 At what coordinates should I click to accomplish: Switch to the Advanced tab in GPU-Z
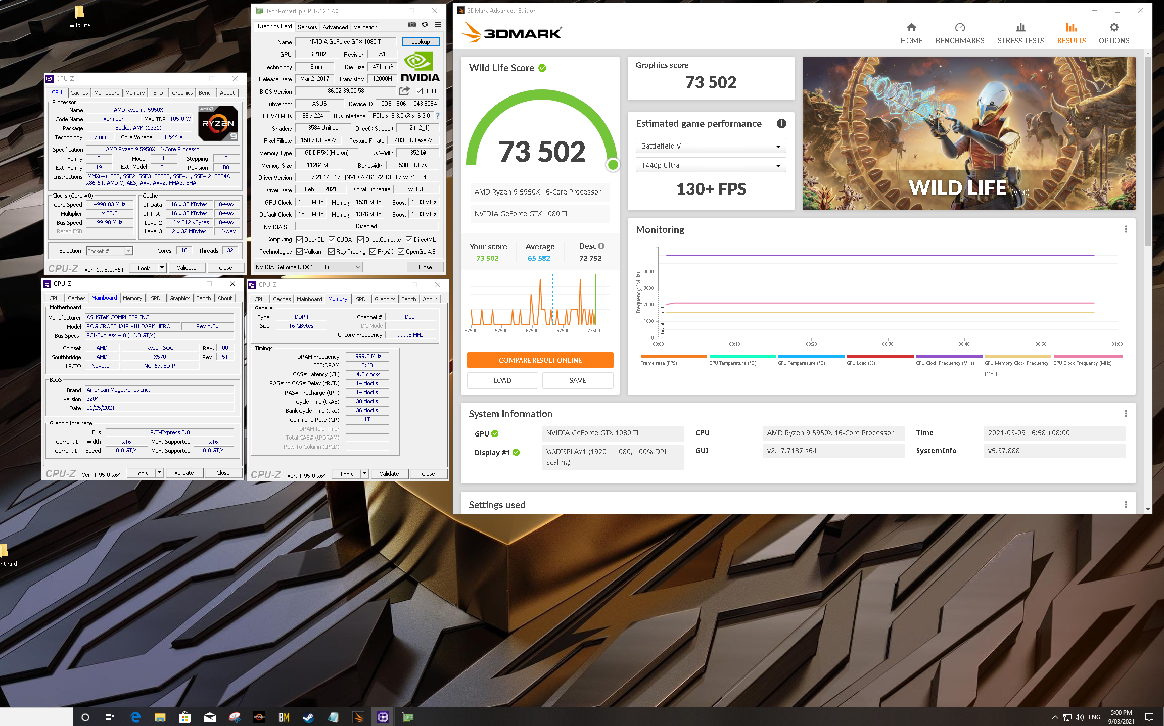335,27
